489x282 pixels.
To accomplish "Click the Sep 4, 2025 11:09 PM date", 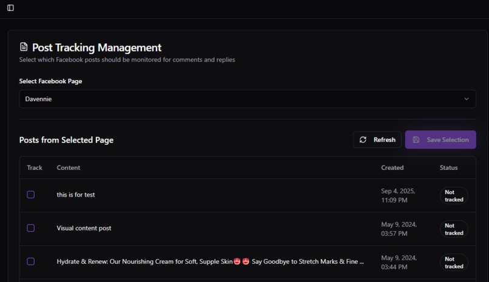I will pos(398,195).
